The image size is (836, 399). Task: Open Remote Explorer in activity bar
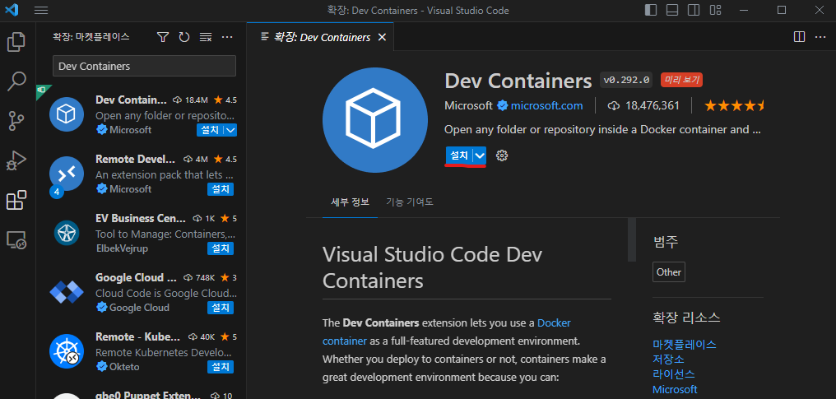pos(16,240)
